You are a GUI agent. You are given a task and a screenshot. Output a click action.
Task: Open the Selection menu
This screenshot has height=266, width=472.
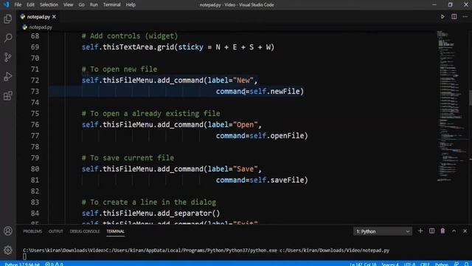[49, 5]
